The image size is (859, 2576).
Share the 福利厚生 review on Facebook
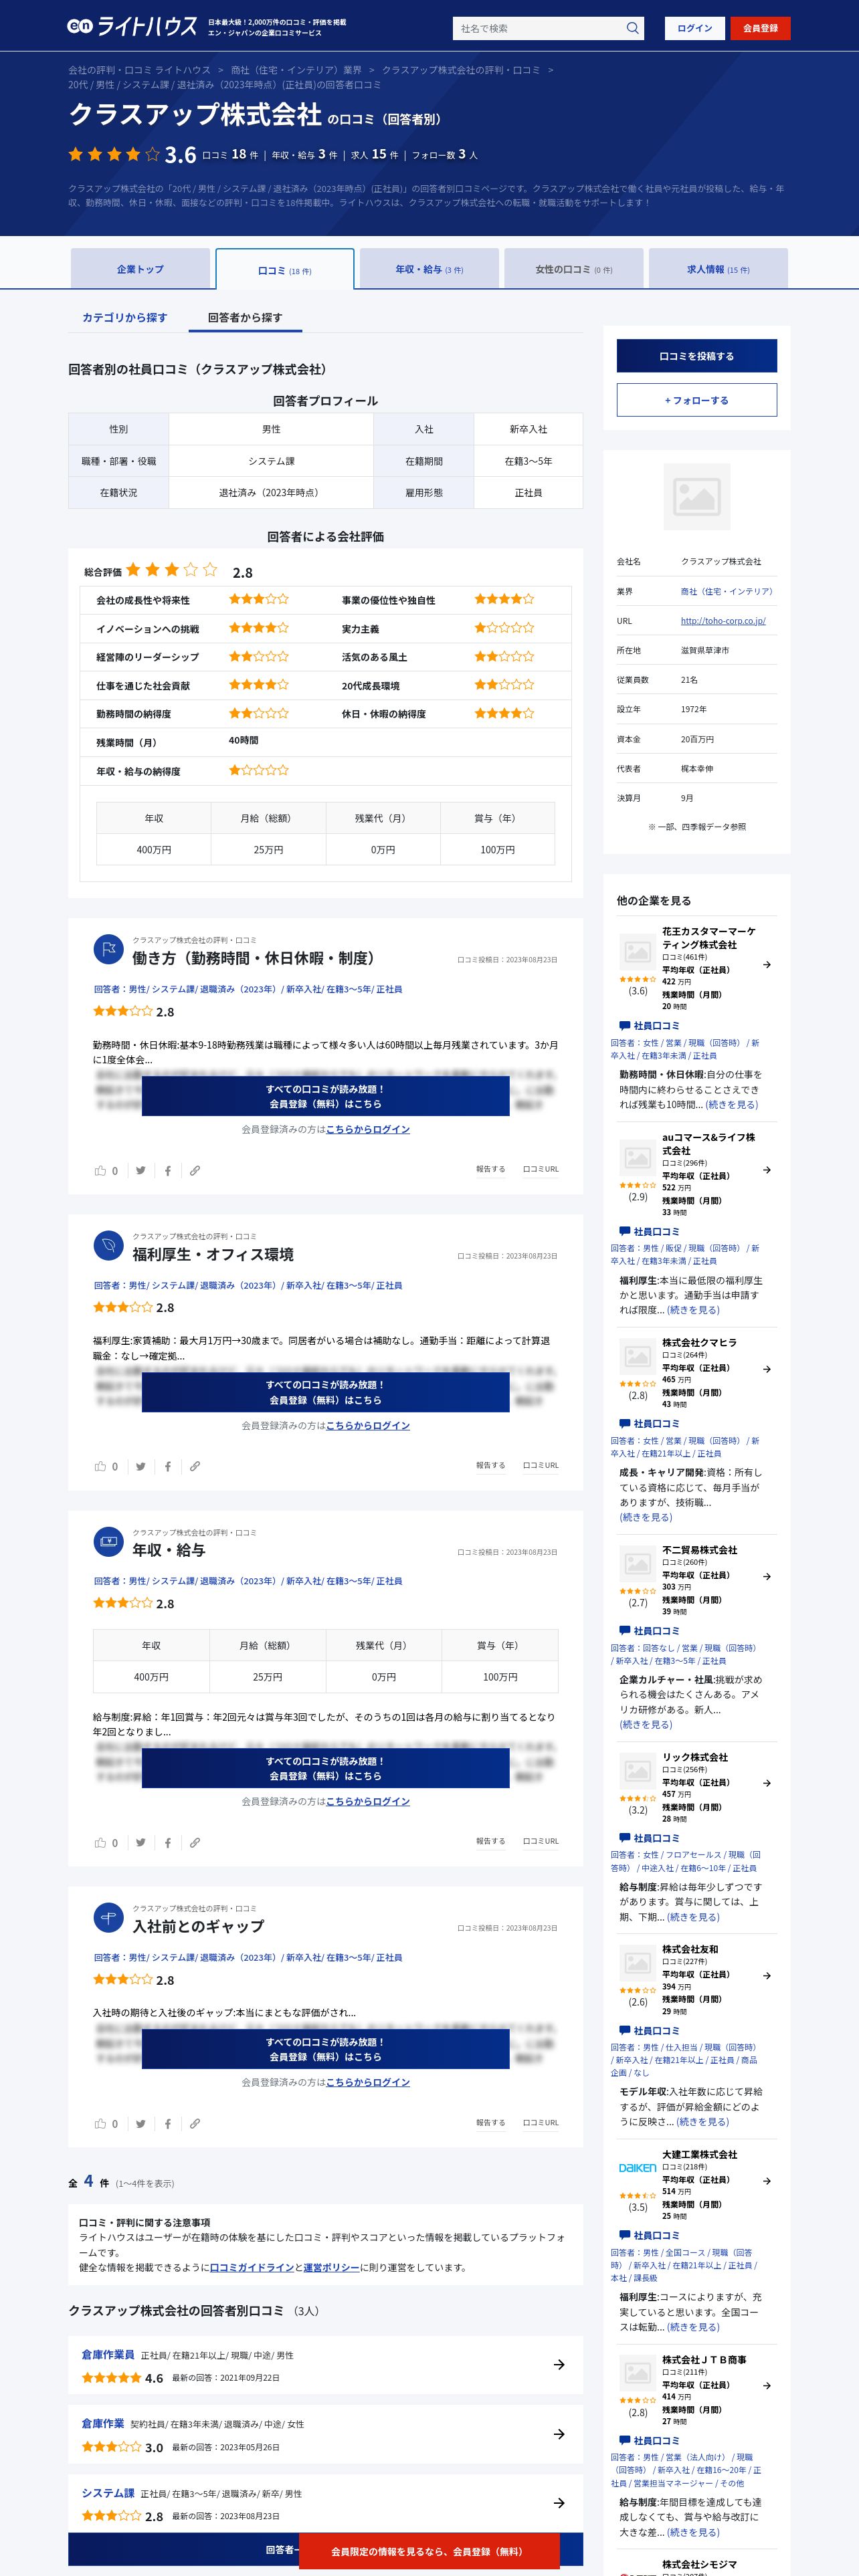[168, 1466]
